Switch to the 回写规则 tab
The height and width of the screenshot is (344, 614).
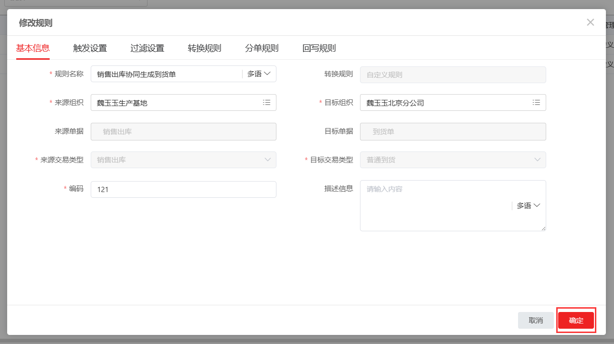[318, 48]
